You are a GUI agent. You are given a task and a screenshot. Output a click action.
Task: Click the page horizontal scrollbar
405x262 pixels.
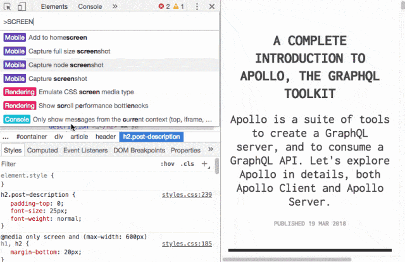coord(287,259)
